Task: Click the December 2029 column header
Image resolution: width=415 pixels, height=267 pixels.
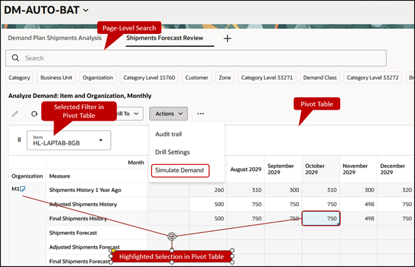Action: coord(396,169)
